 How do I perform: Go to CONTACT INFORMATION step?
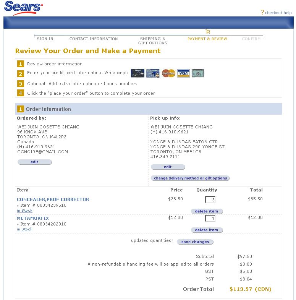(x=94, y=39)
